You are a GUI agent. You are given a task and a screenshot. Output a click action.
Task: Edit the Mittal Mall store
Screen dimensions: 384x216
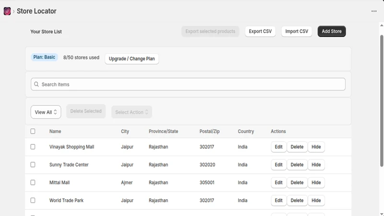[x=278, y=182]
